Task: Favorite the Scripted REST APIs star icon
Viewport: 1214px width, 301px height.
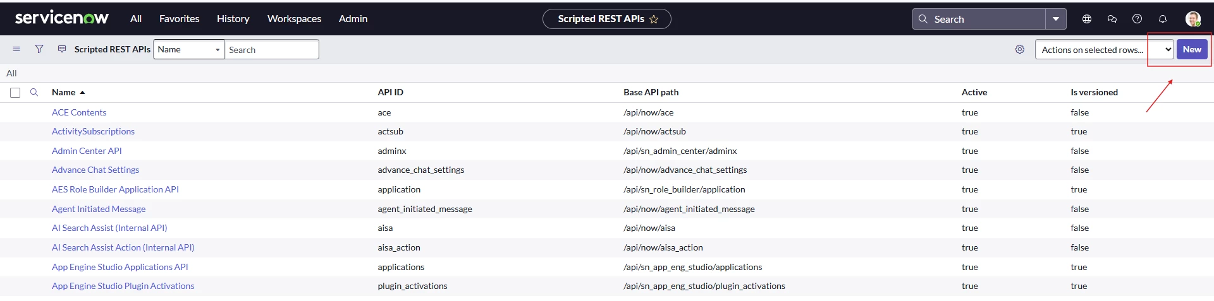Action: 654,20
